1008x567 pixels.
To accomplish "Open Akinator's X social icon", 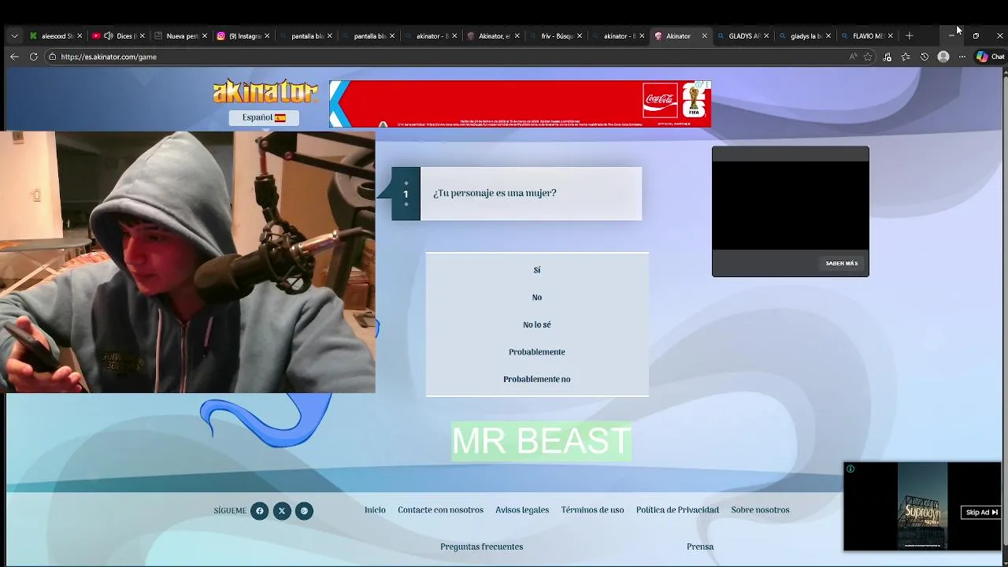I will 281,511.
